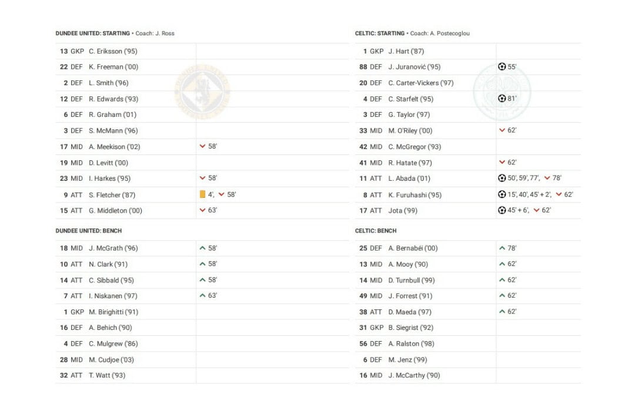This screenshot has width=628, height=418.
Task: Open J. Hart's player entry
Action: click(x=406, y=51)
